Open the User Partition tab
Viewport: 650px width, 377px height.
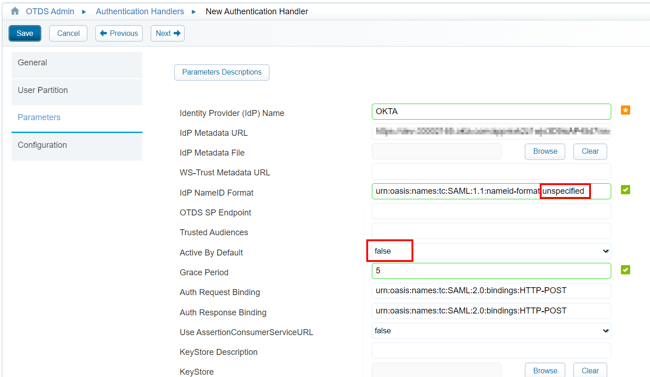(77, 91)
